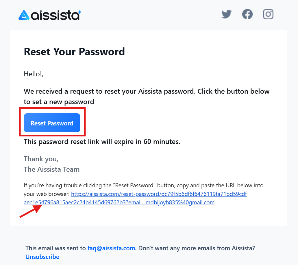
Task: Open the Facebook social icon
Action: pos(247,14)
